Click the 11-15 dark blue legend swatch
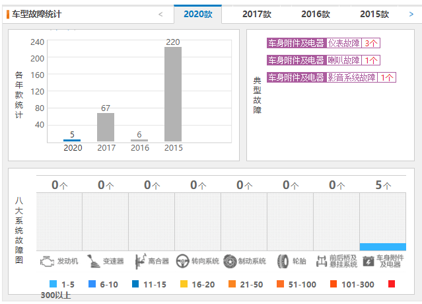 pyautogui.click(x=135, y=284)
